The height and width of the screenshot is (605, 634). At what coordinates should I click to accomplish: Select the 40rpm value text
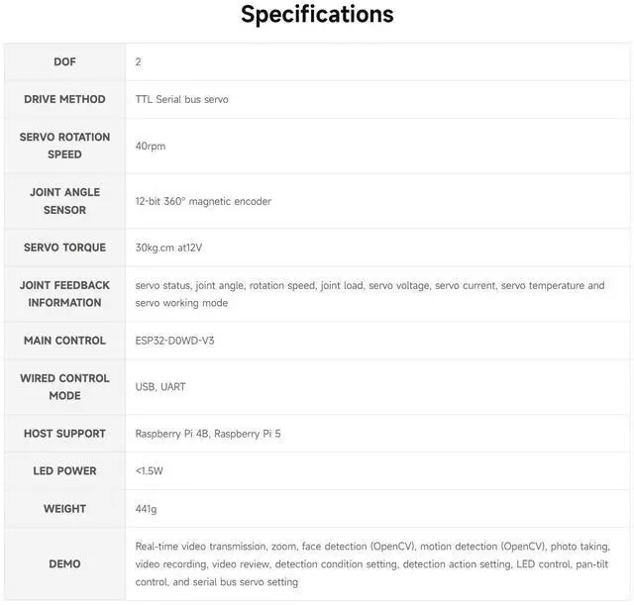(151, 146)
